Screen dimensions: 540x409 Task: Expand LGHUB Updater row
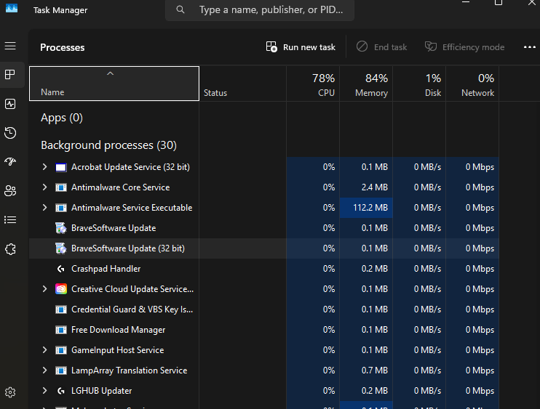(x=45, y=390)
